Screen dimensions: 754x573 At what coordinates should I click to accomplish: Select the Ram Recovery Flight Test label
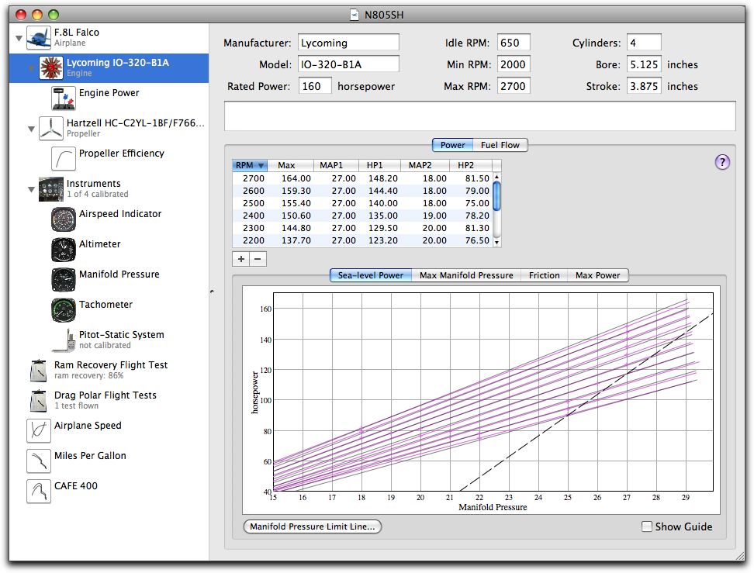coord(111,365)
